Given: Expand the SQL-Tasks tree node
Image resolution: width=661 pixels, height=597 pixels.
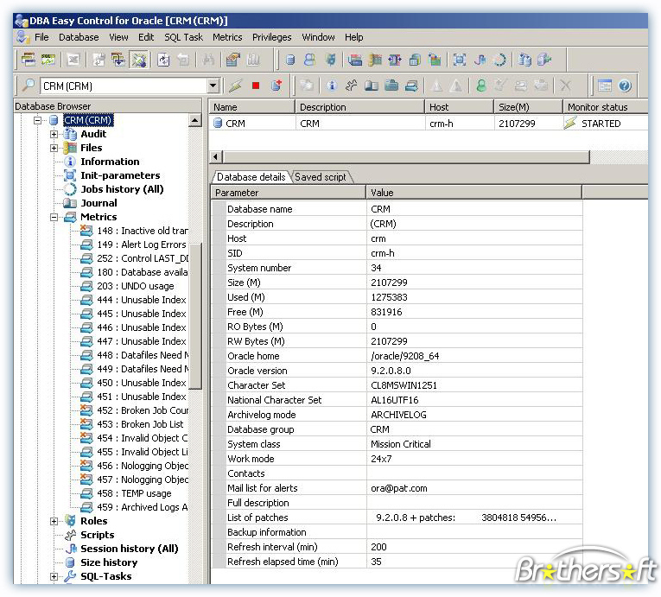Looking at the screenshot, I should point(54,576).
